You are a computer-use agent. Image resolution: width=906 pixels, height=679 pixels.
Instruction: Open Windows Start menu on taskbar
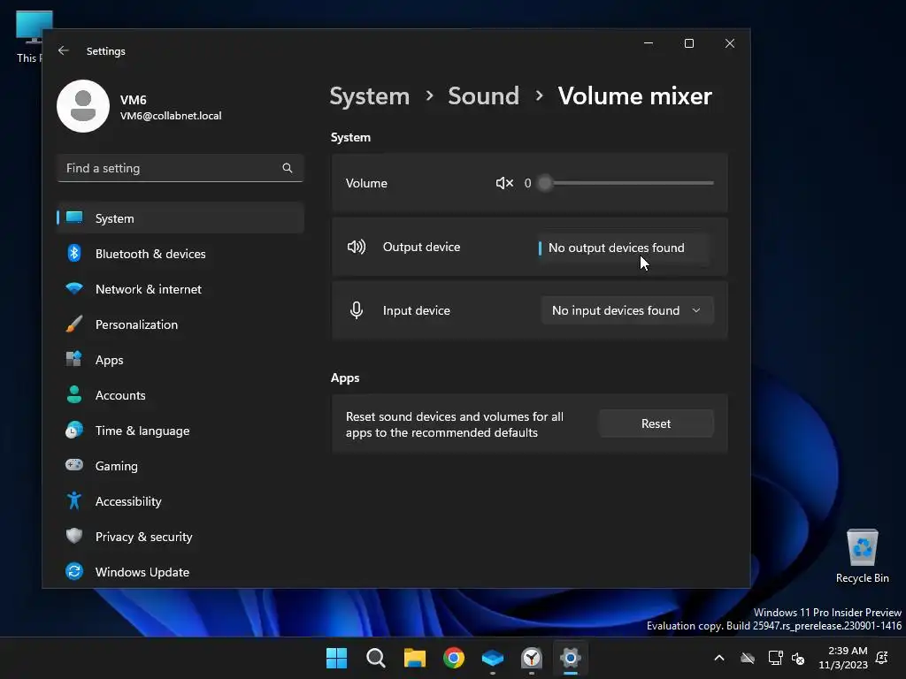tap(336, 658)
